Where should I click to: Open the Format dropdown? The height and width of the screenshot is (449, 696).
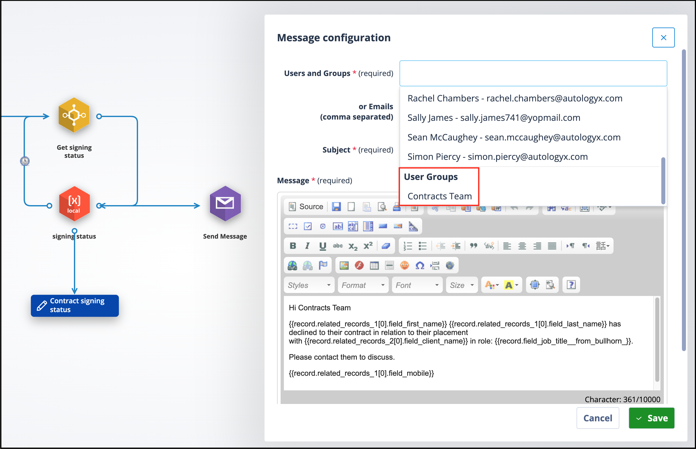(363, 285)
